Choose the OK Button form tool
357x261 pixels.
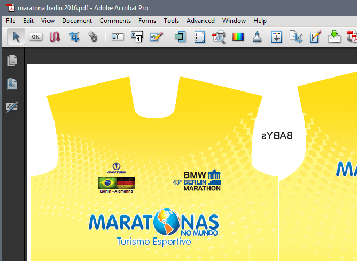click(x=35, y=37)
